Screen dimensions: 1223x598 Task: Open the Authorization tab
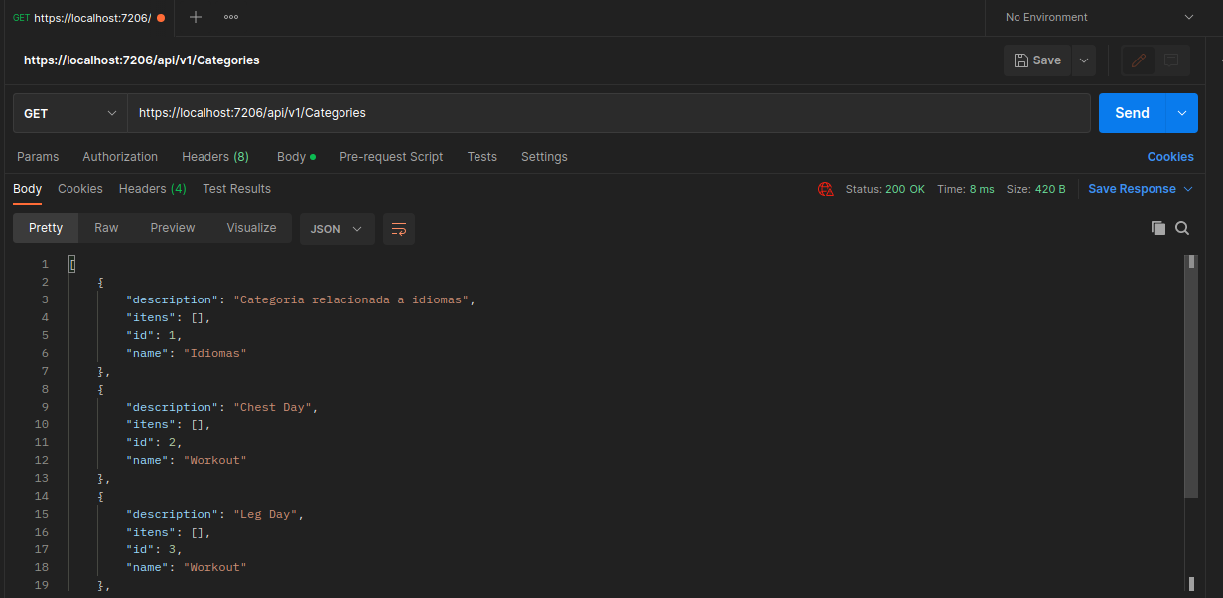click(120, 157)
